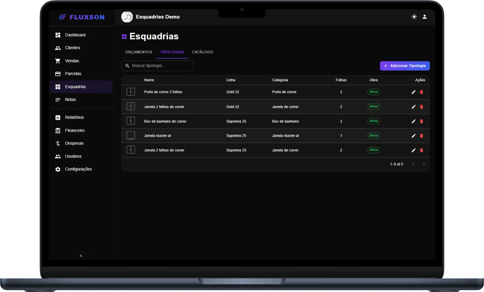The height and width of the screenshot is (292, 484).
Task: Switch to the Orçamentos tab
Action: (x=139, y=52)
